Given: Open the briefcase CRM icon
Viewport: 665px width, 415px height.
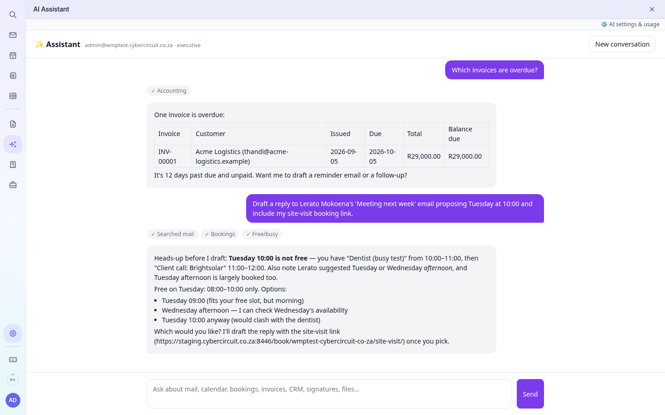Looking at the screenshot, I should click(13, 185).
